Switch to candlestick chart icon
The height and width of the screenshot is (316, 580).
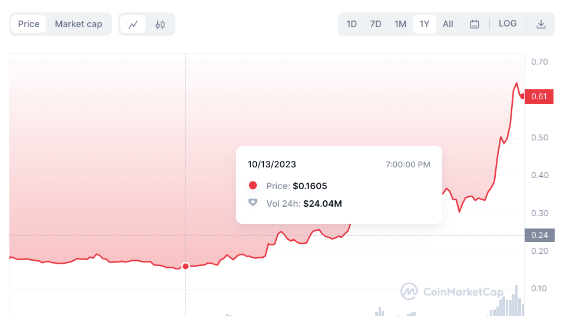point(160,24)
